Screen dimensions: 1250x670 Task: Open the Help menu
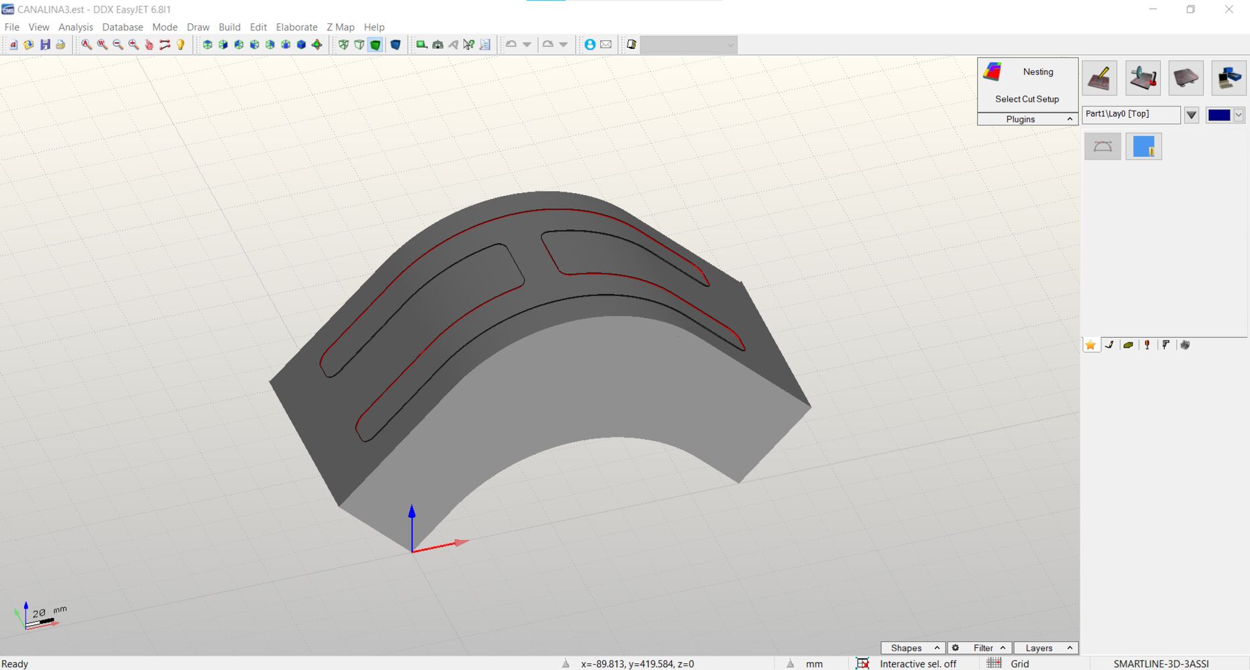point(374,27)
